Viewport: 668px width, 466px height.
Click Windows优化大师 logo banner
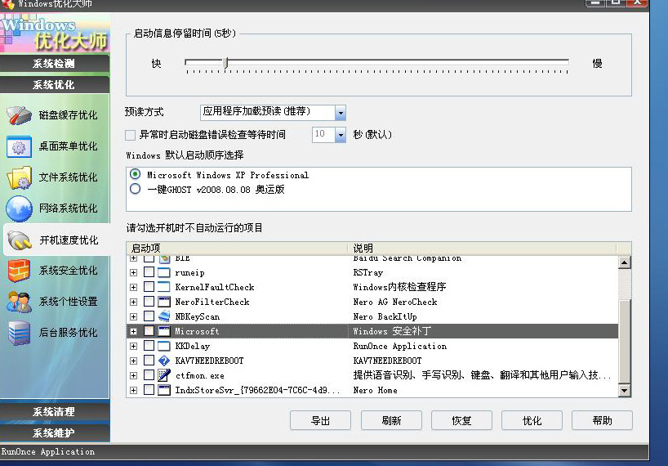(55, 34)
